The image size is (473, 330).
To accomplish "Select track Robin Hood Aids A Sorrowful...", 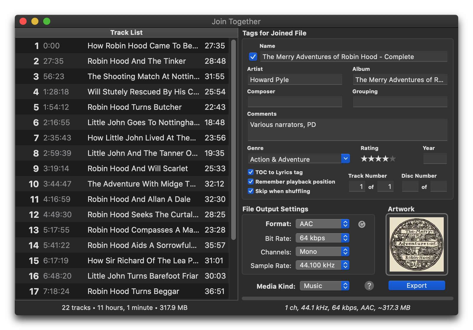I will coord(122,245).
